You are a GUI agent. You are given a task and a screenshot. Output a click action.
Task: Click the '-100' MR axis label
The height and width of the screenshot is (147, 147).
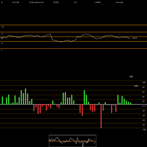coord(144,130)
